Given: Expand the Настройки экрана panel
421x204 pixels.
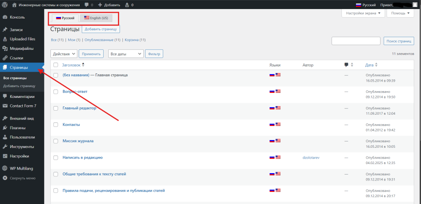Looking at the screenshot, I should (x=363, y=13).
